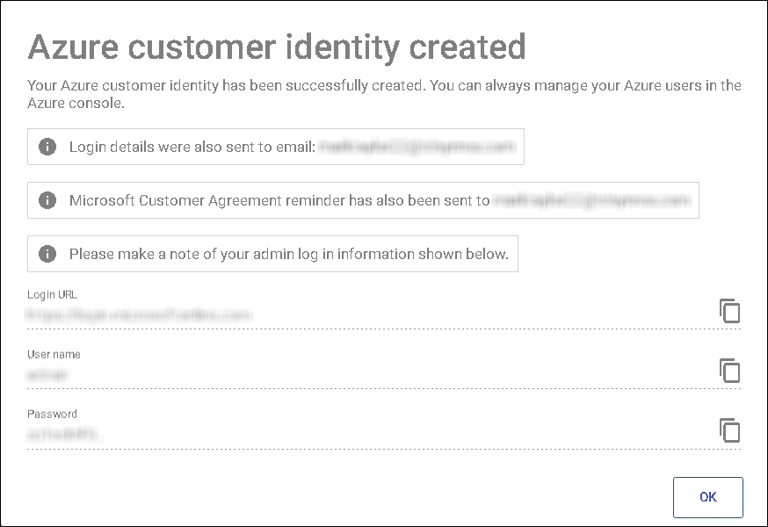This screenshot has width=768, height=527.
Task: Click the admin log in reminder message box
Action: click(x=272, y=254)
